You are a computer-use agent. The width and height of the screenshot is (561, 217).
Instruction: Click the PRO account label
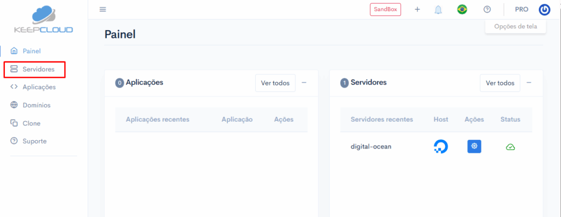522,9
